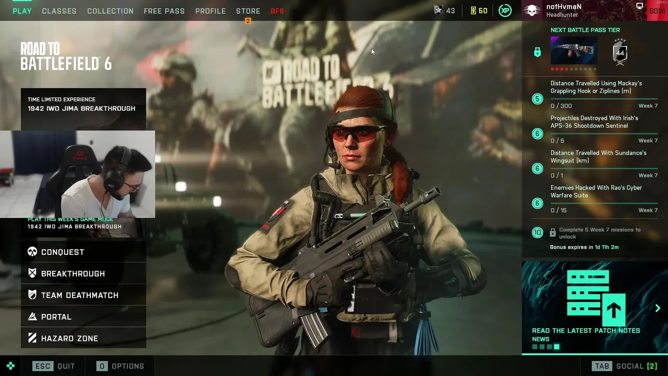Click the Portal triangle icon
This screenshot has width=668, height=376.
click(32, 317)
